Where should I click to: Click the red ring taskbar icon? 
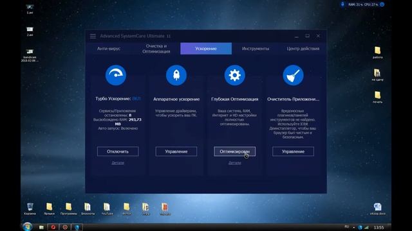(x=65, y=227)
